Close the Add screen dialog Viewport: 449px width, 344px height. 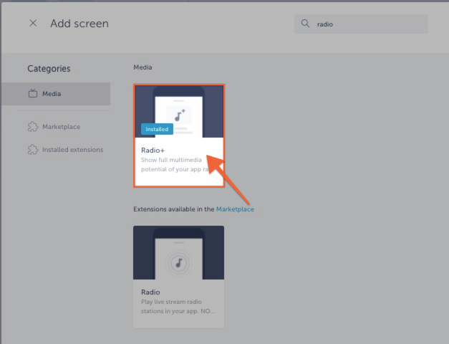(x=33, y=24)
